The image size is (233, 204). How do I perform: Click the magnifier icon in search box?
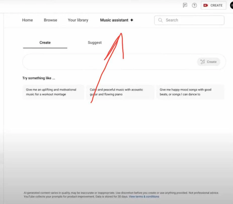coord(160,20)
